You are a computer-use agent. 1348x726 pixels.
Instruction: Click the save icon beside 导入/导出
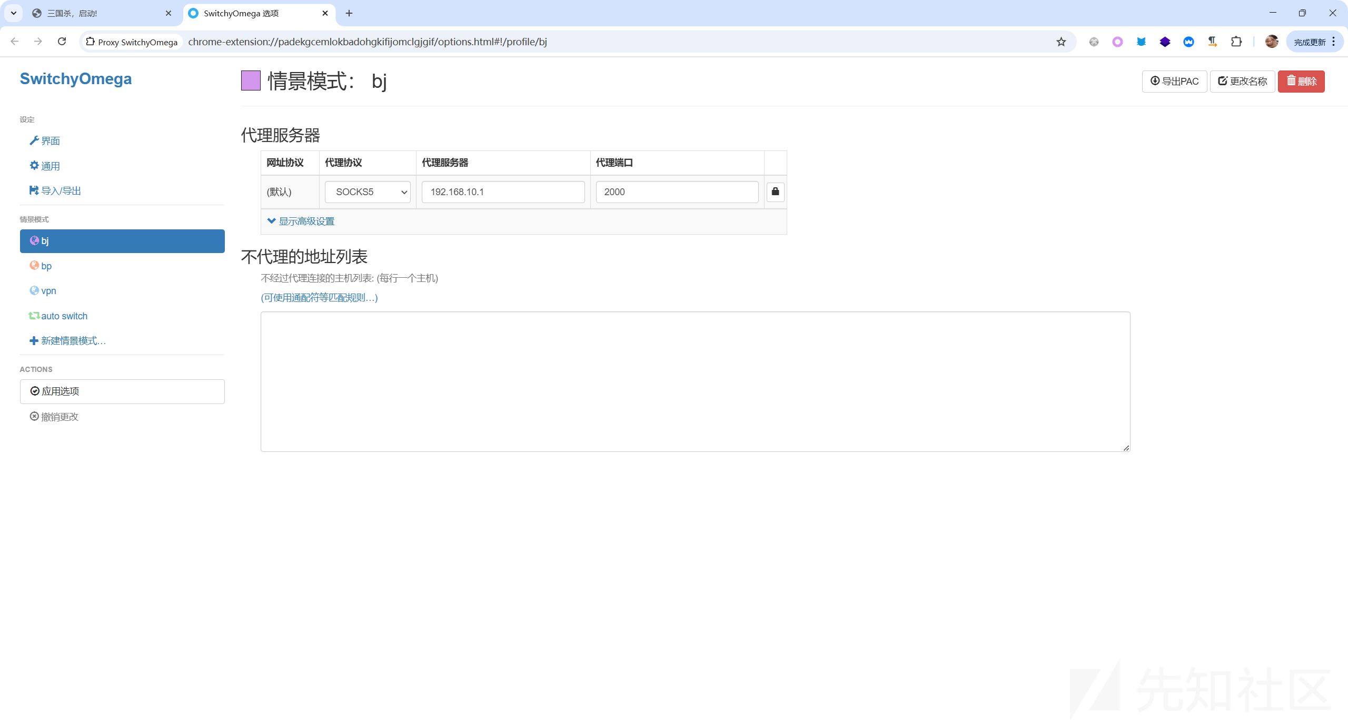(34, 190)
